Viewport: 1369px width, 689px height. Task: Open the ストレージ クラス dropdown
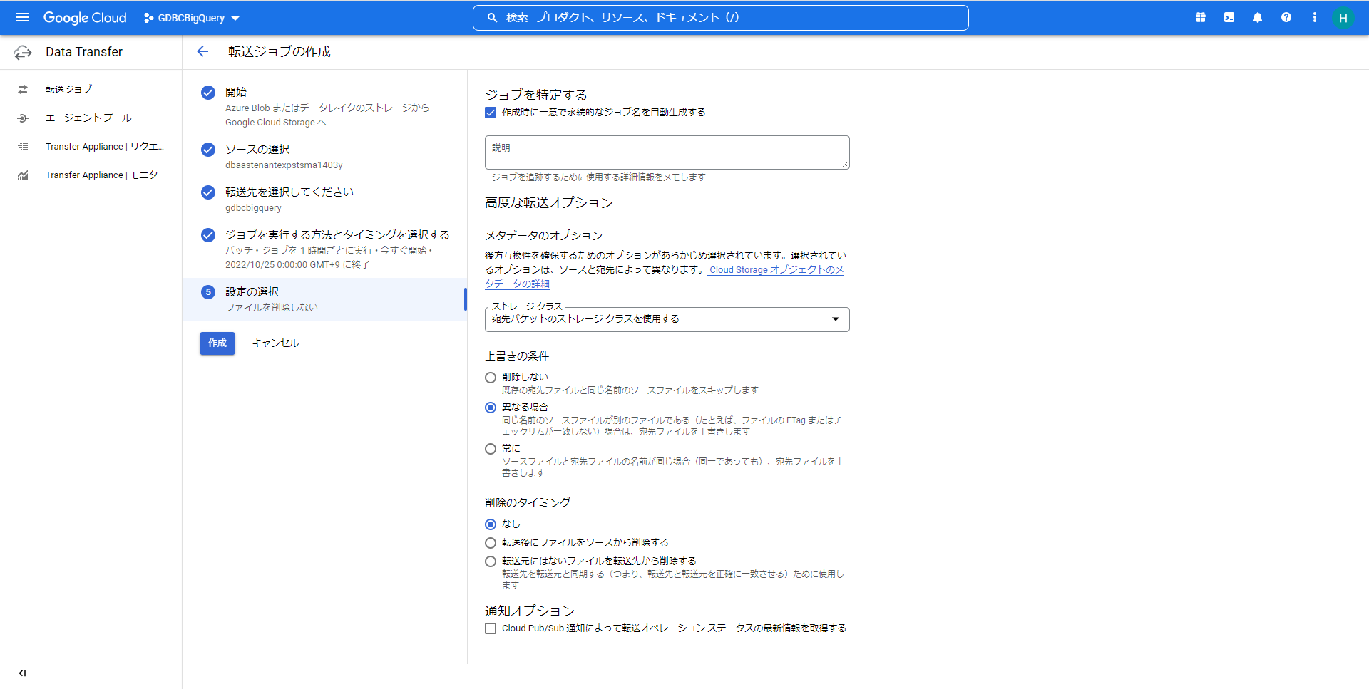pos(667,319)
